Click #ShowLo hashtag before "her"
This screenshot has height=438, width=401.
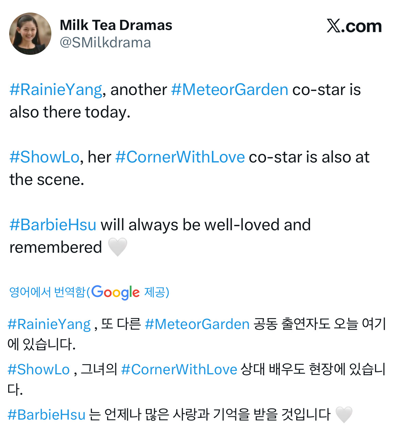(x=45, y=157)
